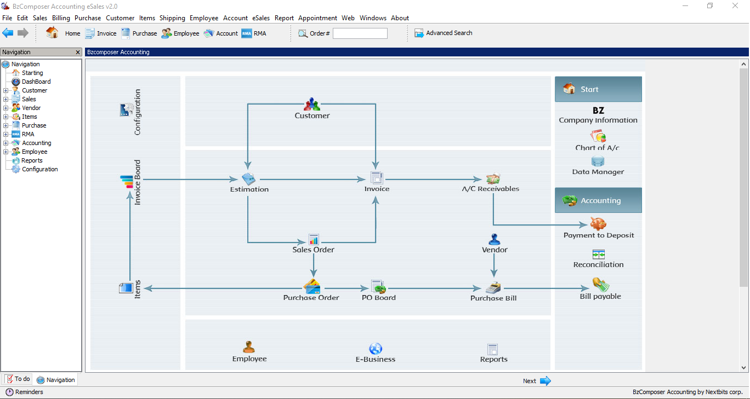This screenshot has height=399, width=750.
Task: Expand the Vendor tree node
Action: point(5,108)
